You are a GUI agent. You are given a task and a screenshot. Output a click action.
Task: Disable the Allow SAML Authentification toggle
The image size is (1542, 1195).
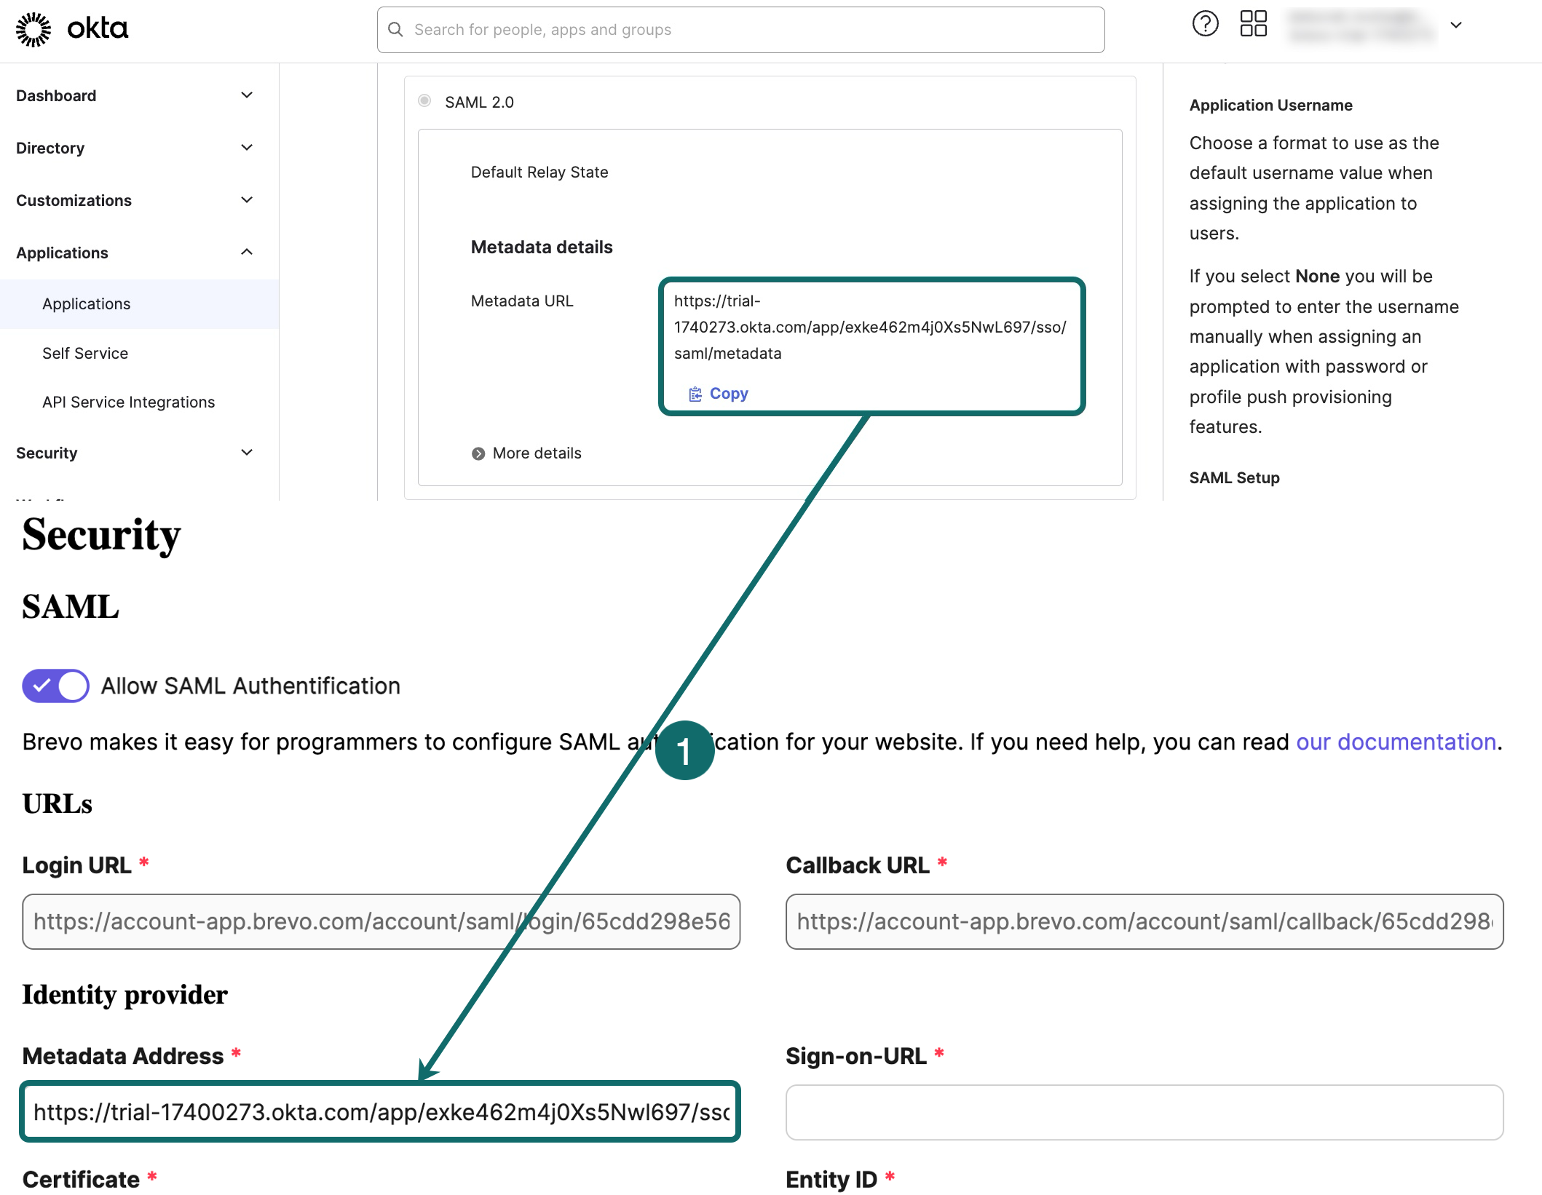tap(55, 685)
